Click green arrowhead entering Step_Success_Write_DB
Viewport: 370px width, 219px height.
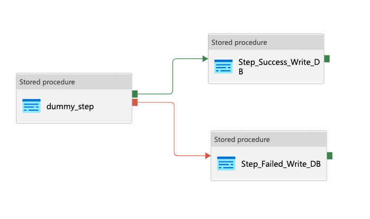205,59
